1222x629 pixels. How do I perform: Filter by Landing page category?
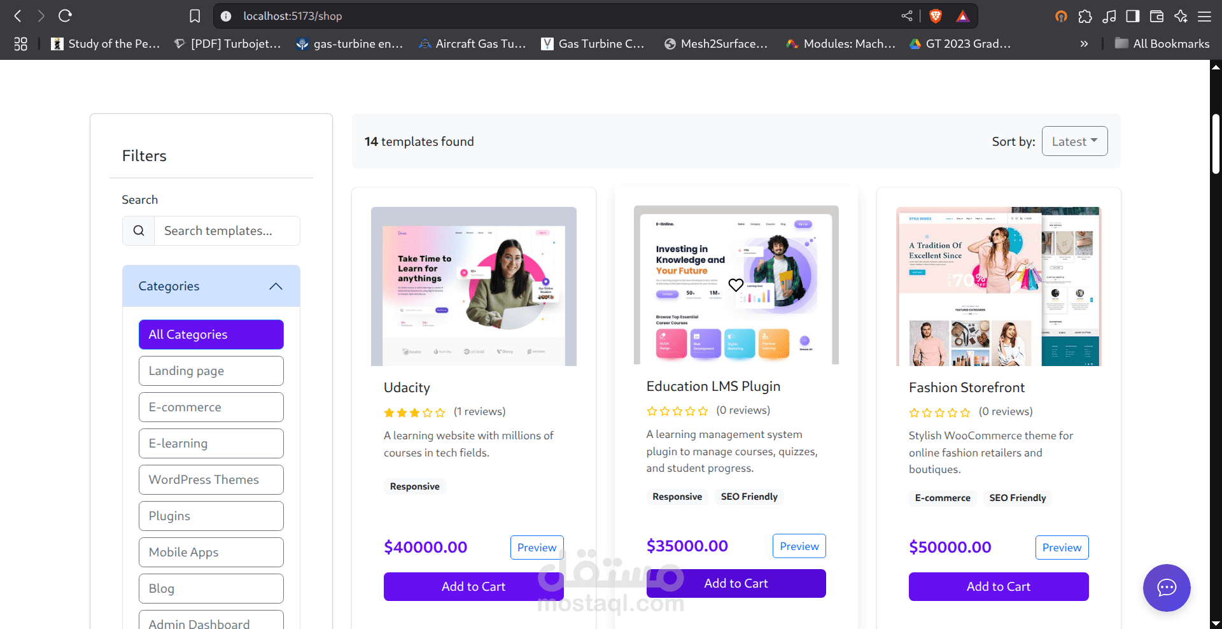pos(211,371)
